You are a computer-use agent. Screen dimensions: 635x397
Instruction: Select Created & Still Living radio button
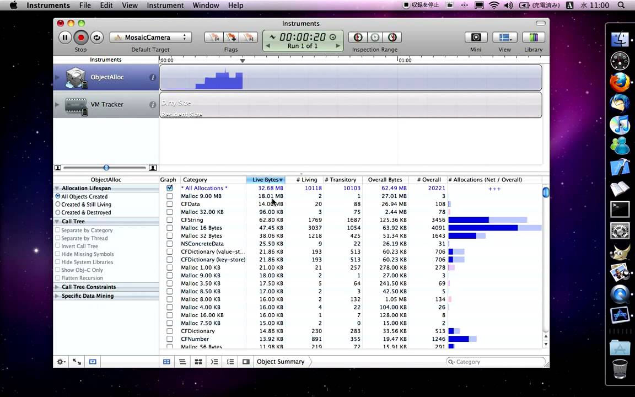[58, 204]
